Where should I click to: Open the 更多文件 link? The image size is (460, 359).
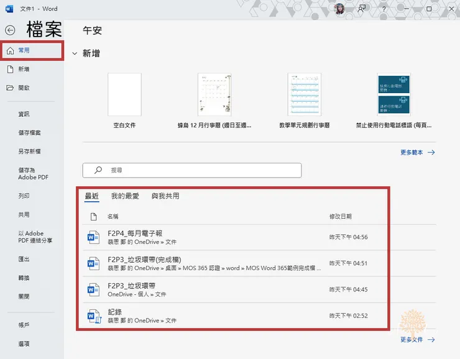coord(412,340)
